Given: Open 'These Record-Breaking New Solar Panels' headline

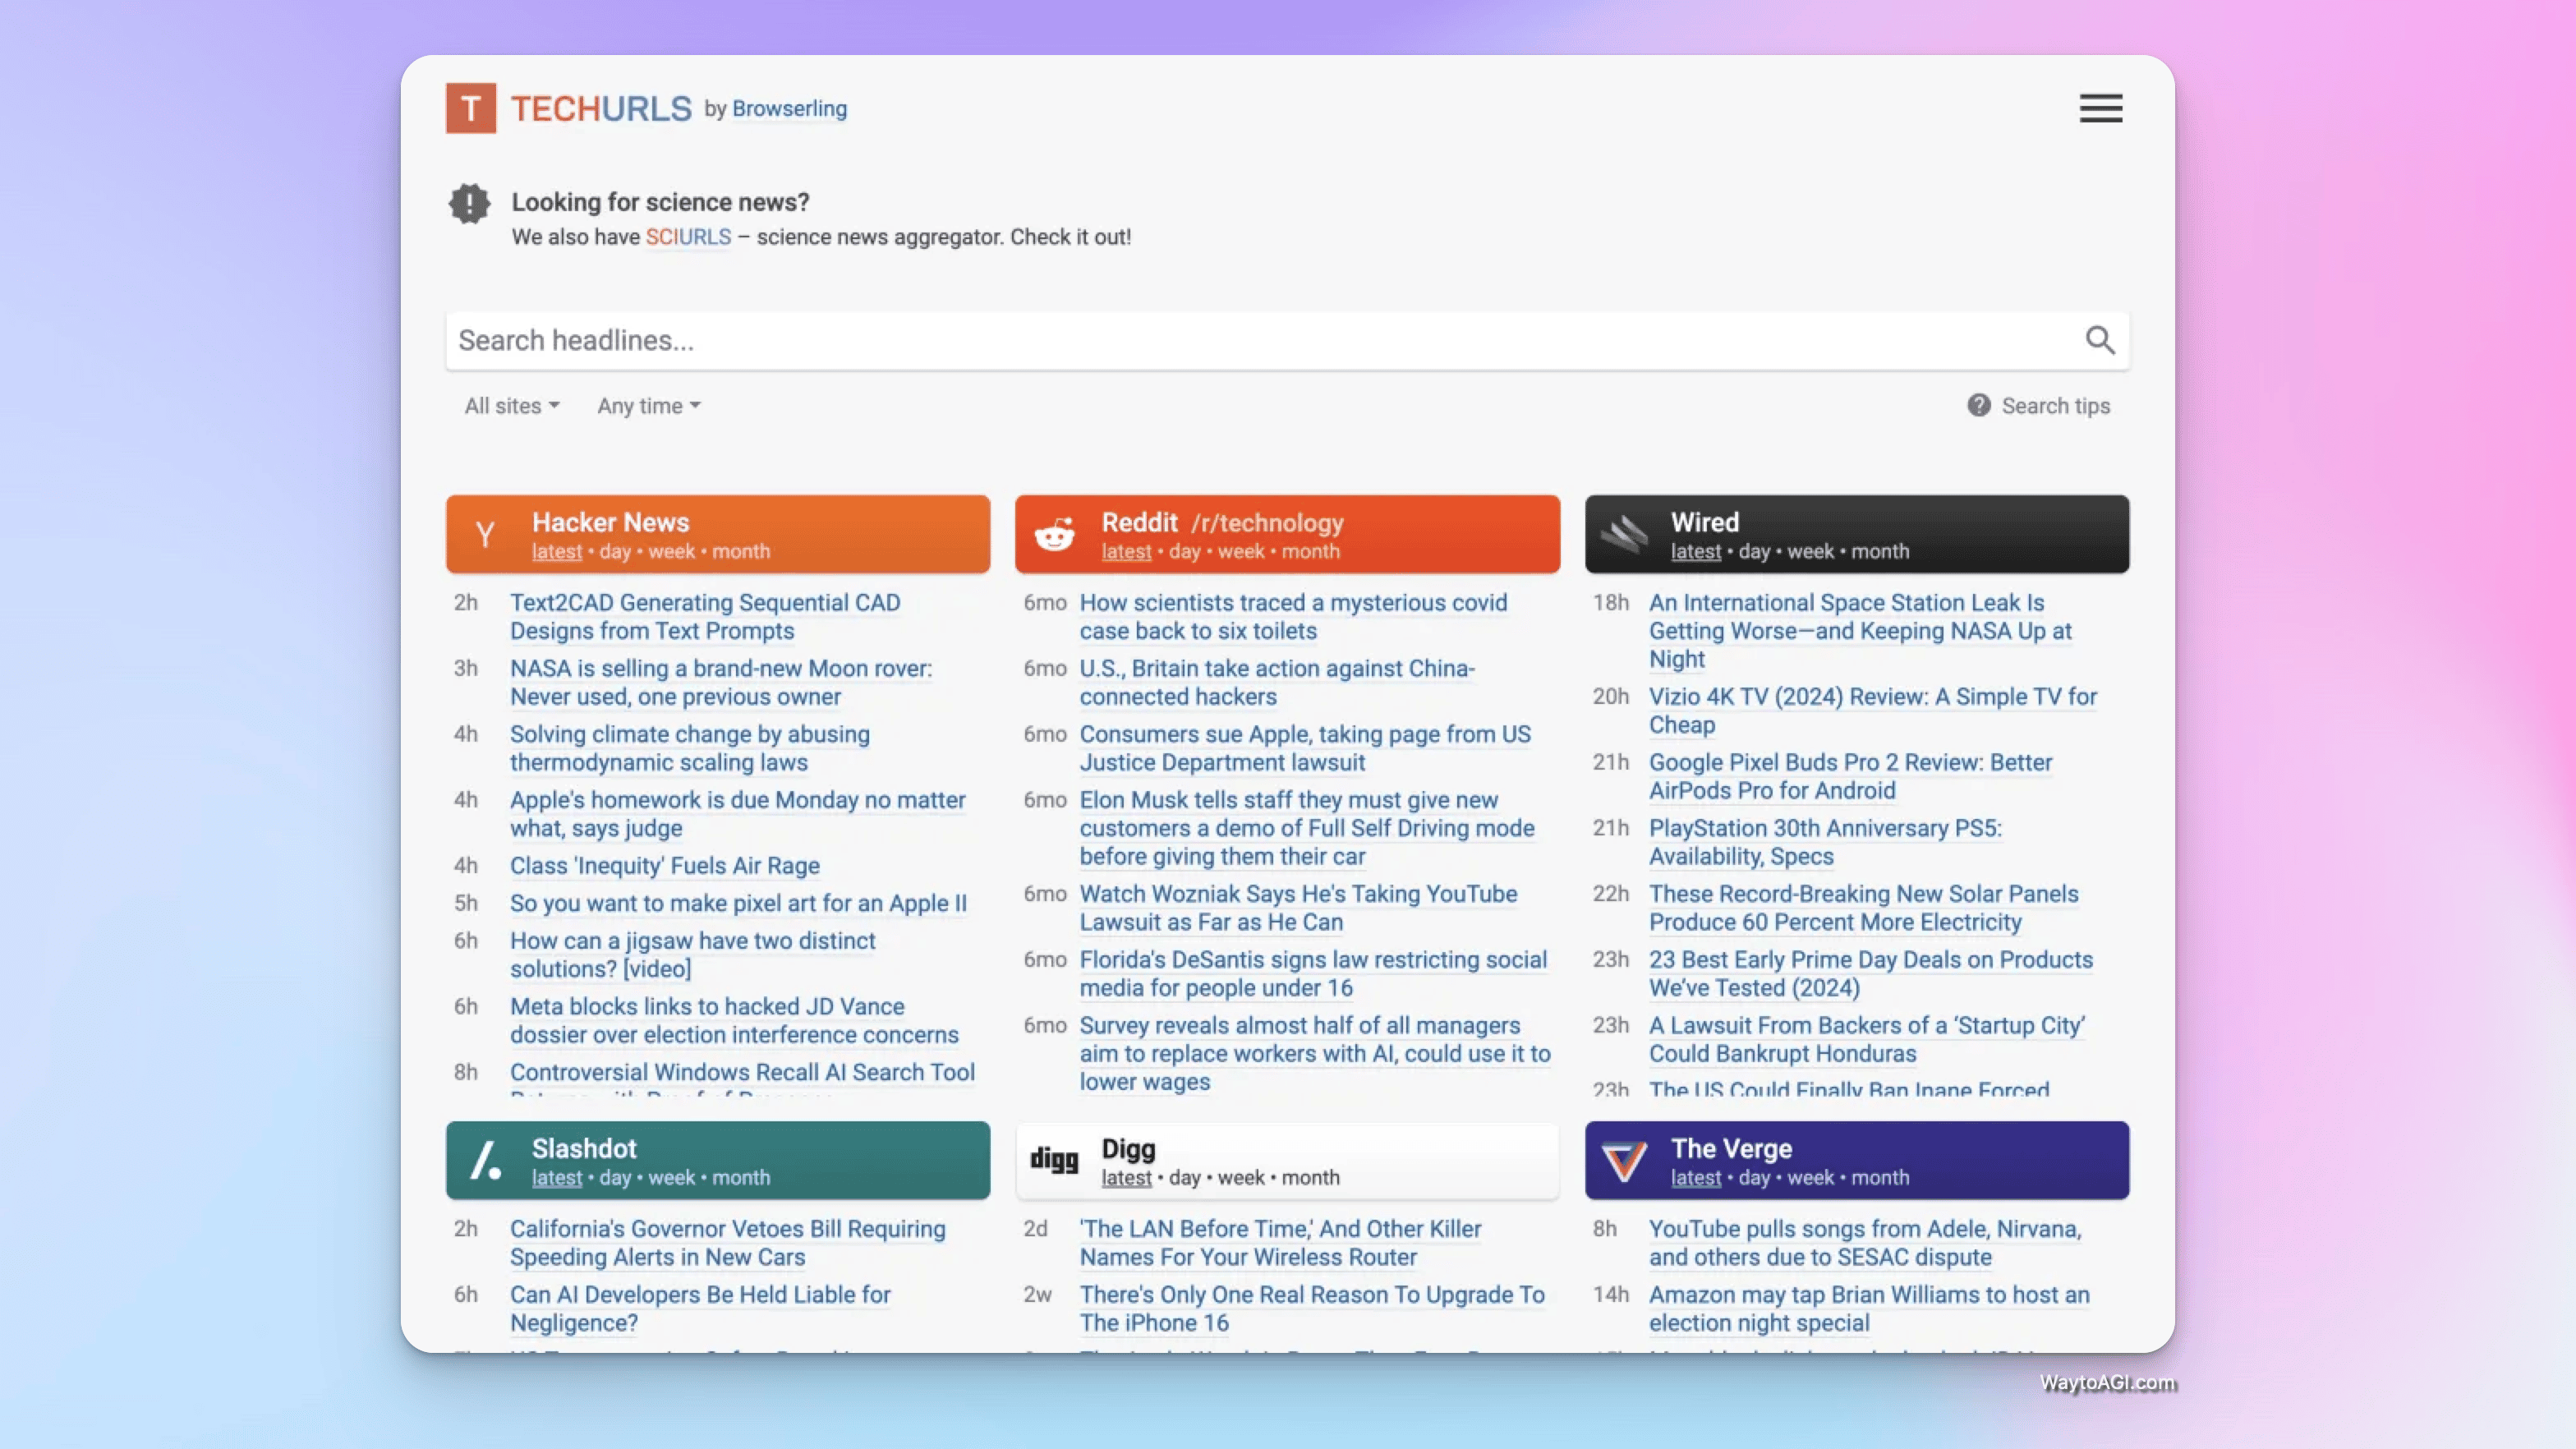Looking at the screenshot, I should (1864, 908).
